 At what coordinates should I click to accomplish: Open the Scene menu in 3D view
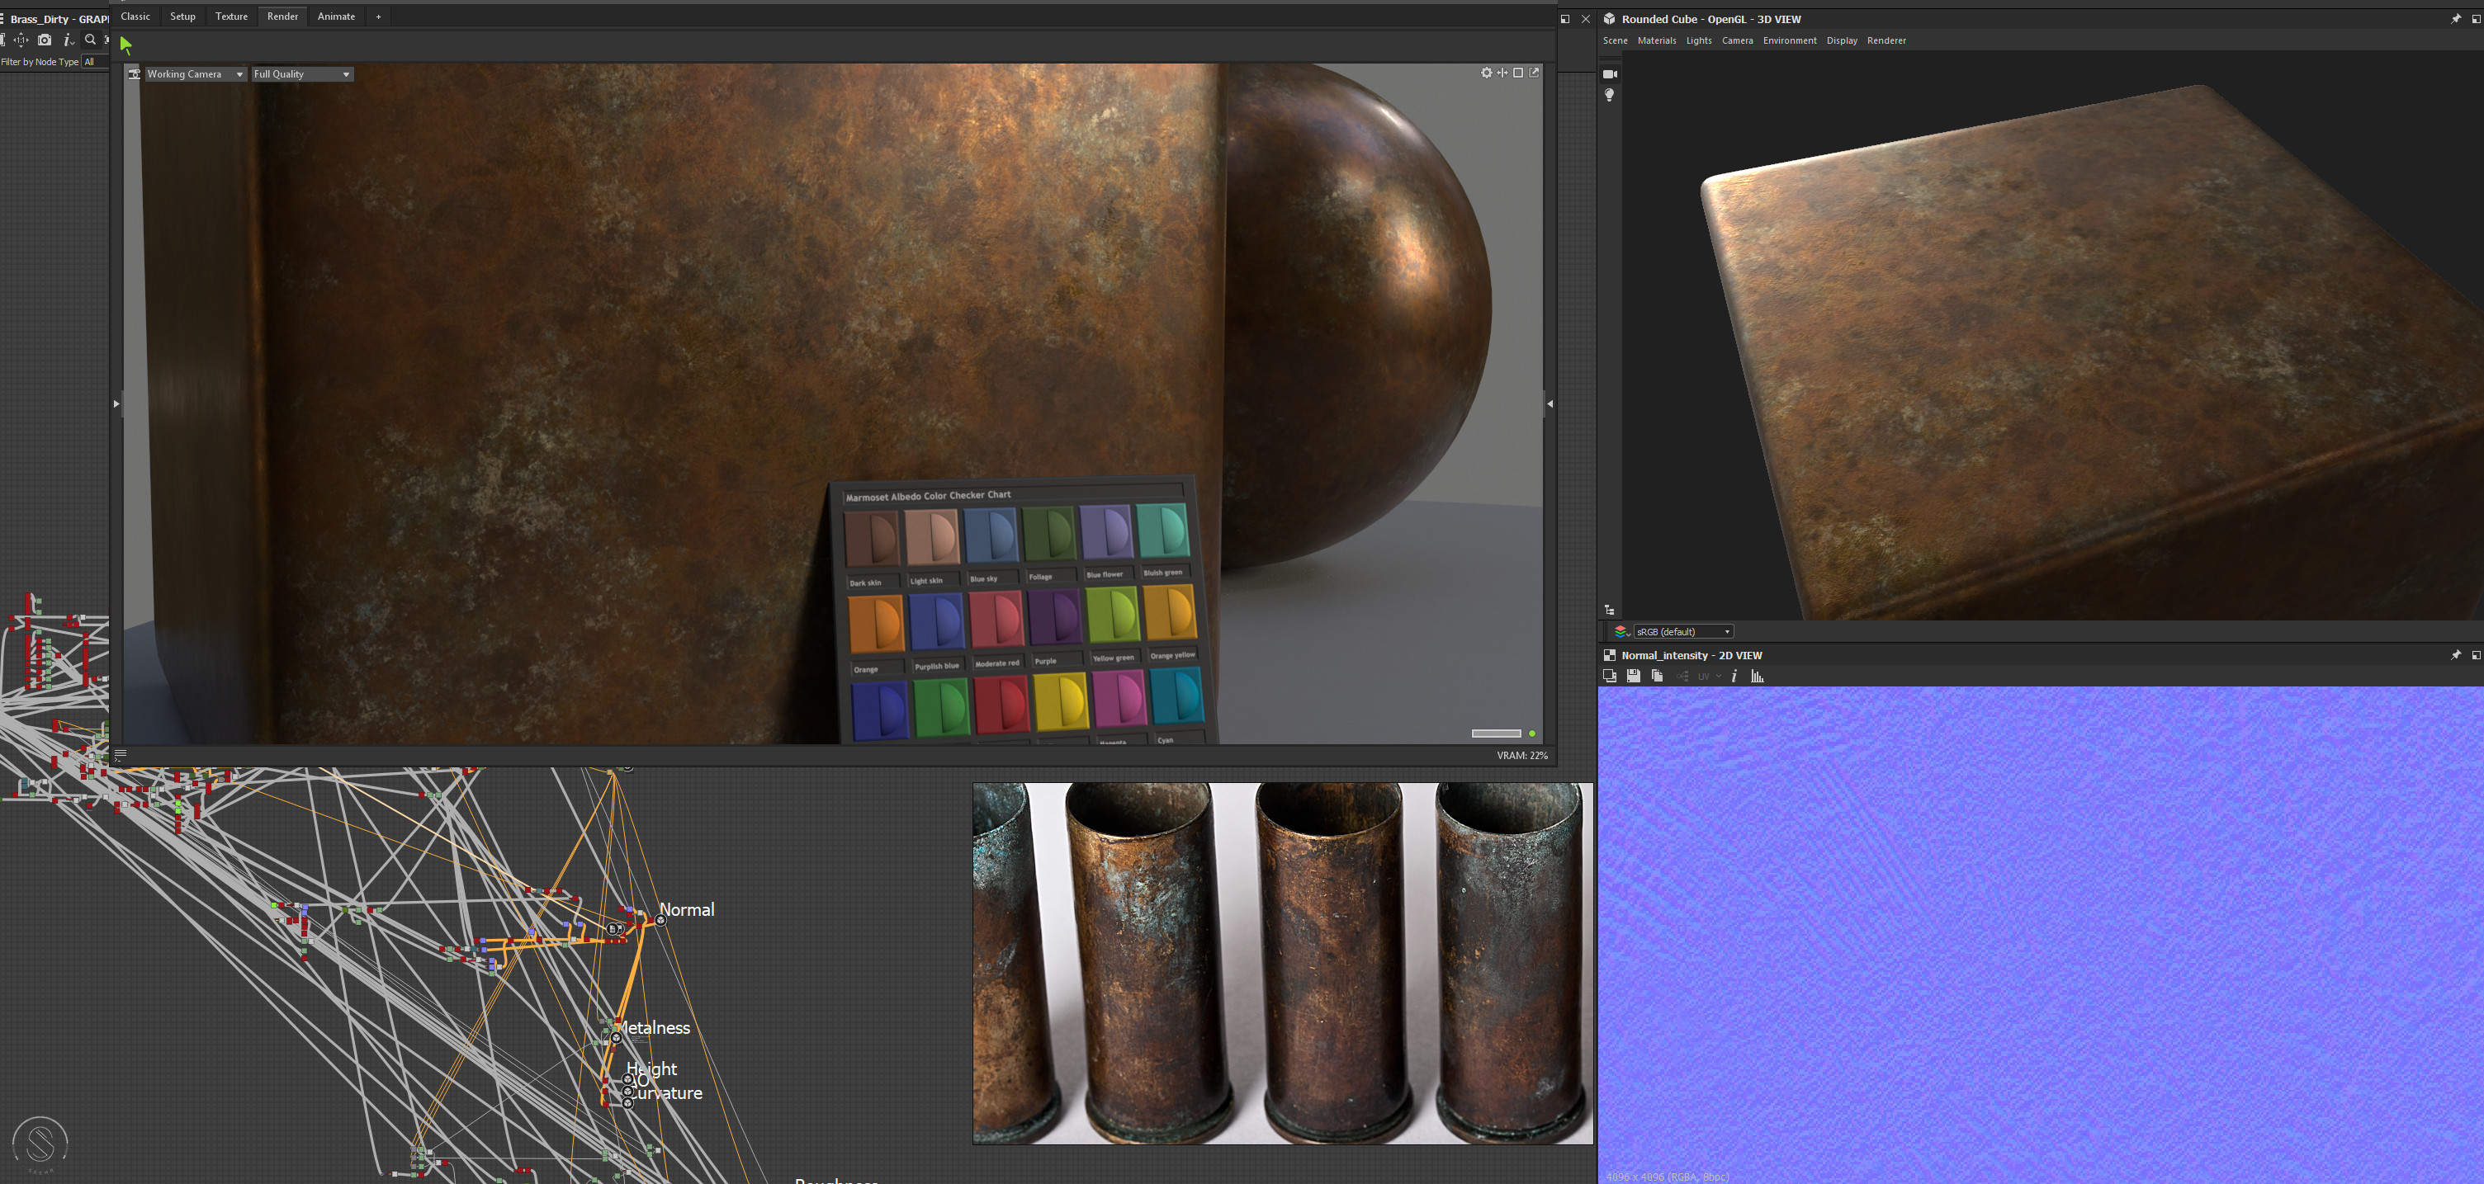click(x=1616, y=40)
